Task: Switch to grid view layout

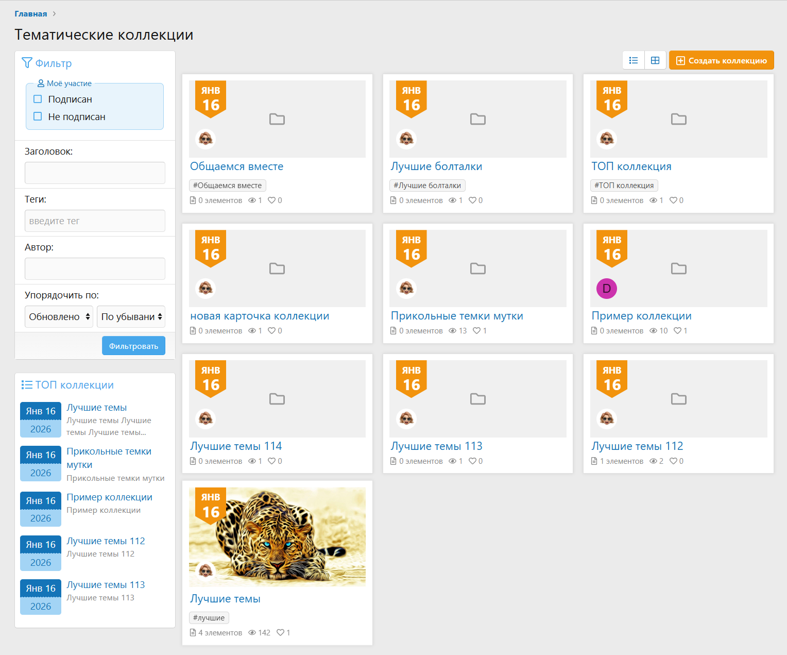Action: pyautogui.click(x=655, y=60)
